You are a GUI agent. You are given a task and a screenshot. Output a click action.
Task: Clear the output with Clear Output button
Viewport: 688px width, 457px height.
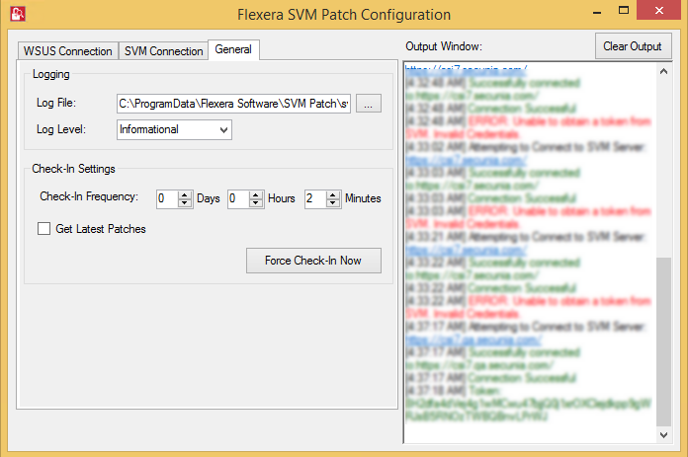(634, 46)
